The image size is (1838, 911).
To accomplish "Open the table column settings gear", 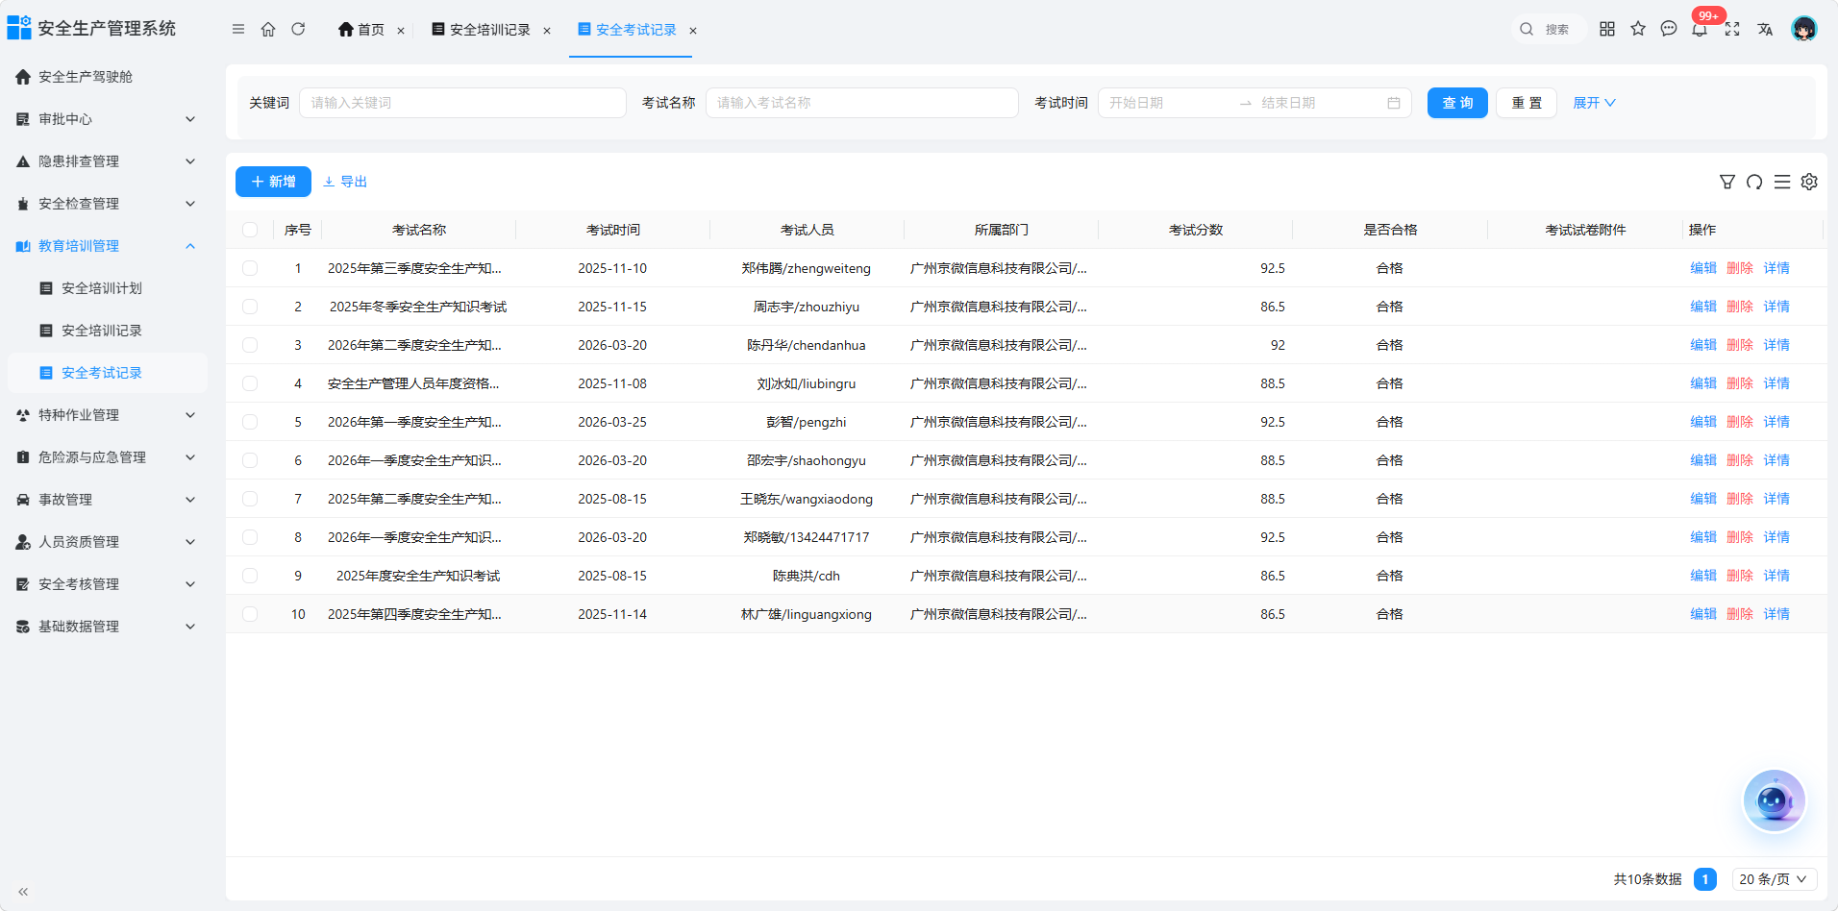I will point(1809,182).
